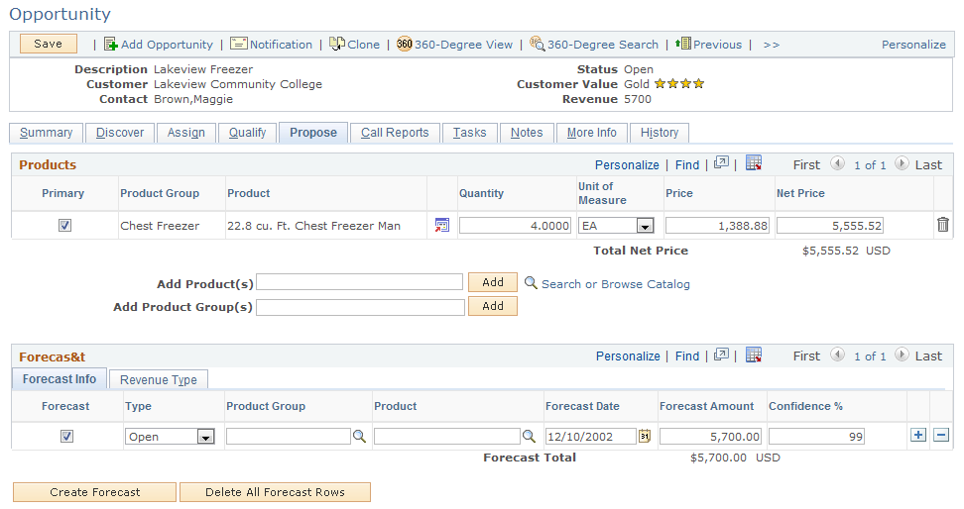
Task: Click the Notification envelope icon
Action: click(x=239, y=44)
